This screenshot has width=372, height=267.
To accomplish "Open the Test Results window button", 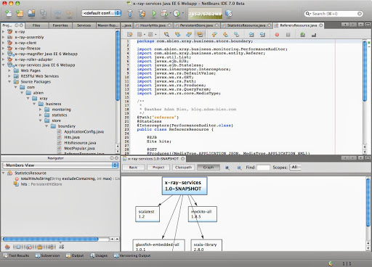I will coord(16,255).
